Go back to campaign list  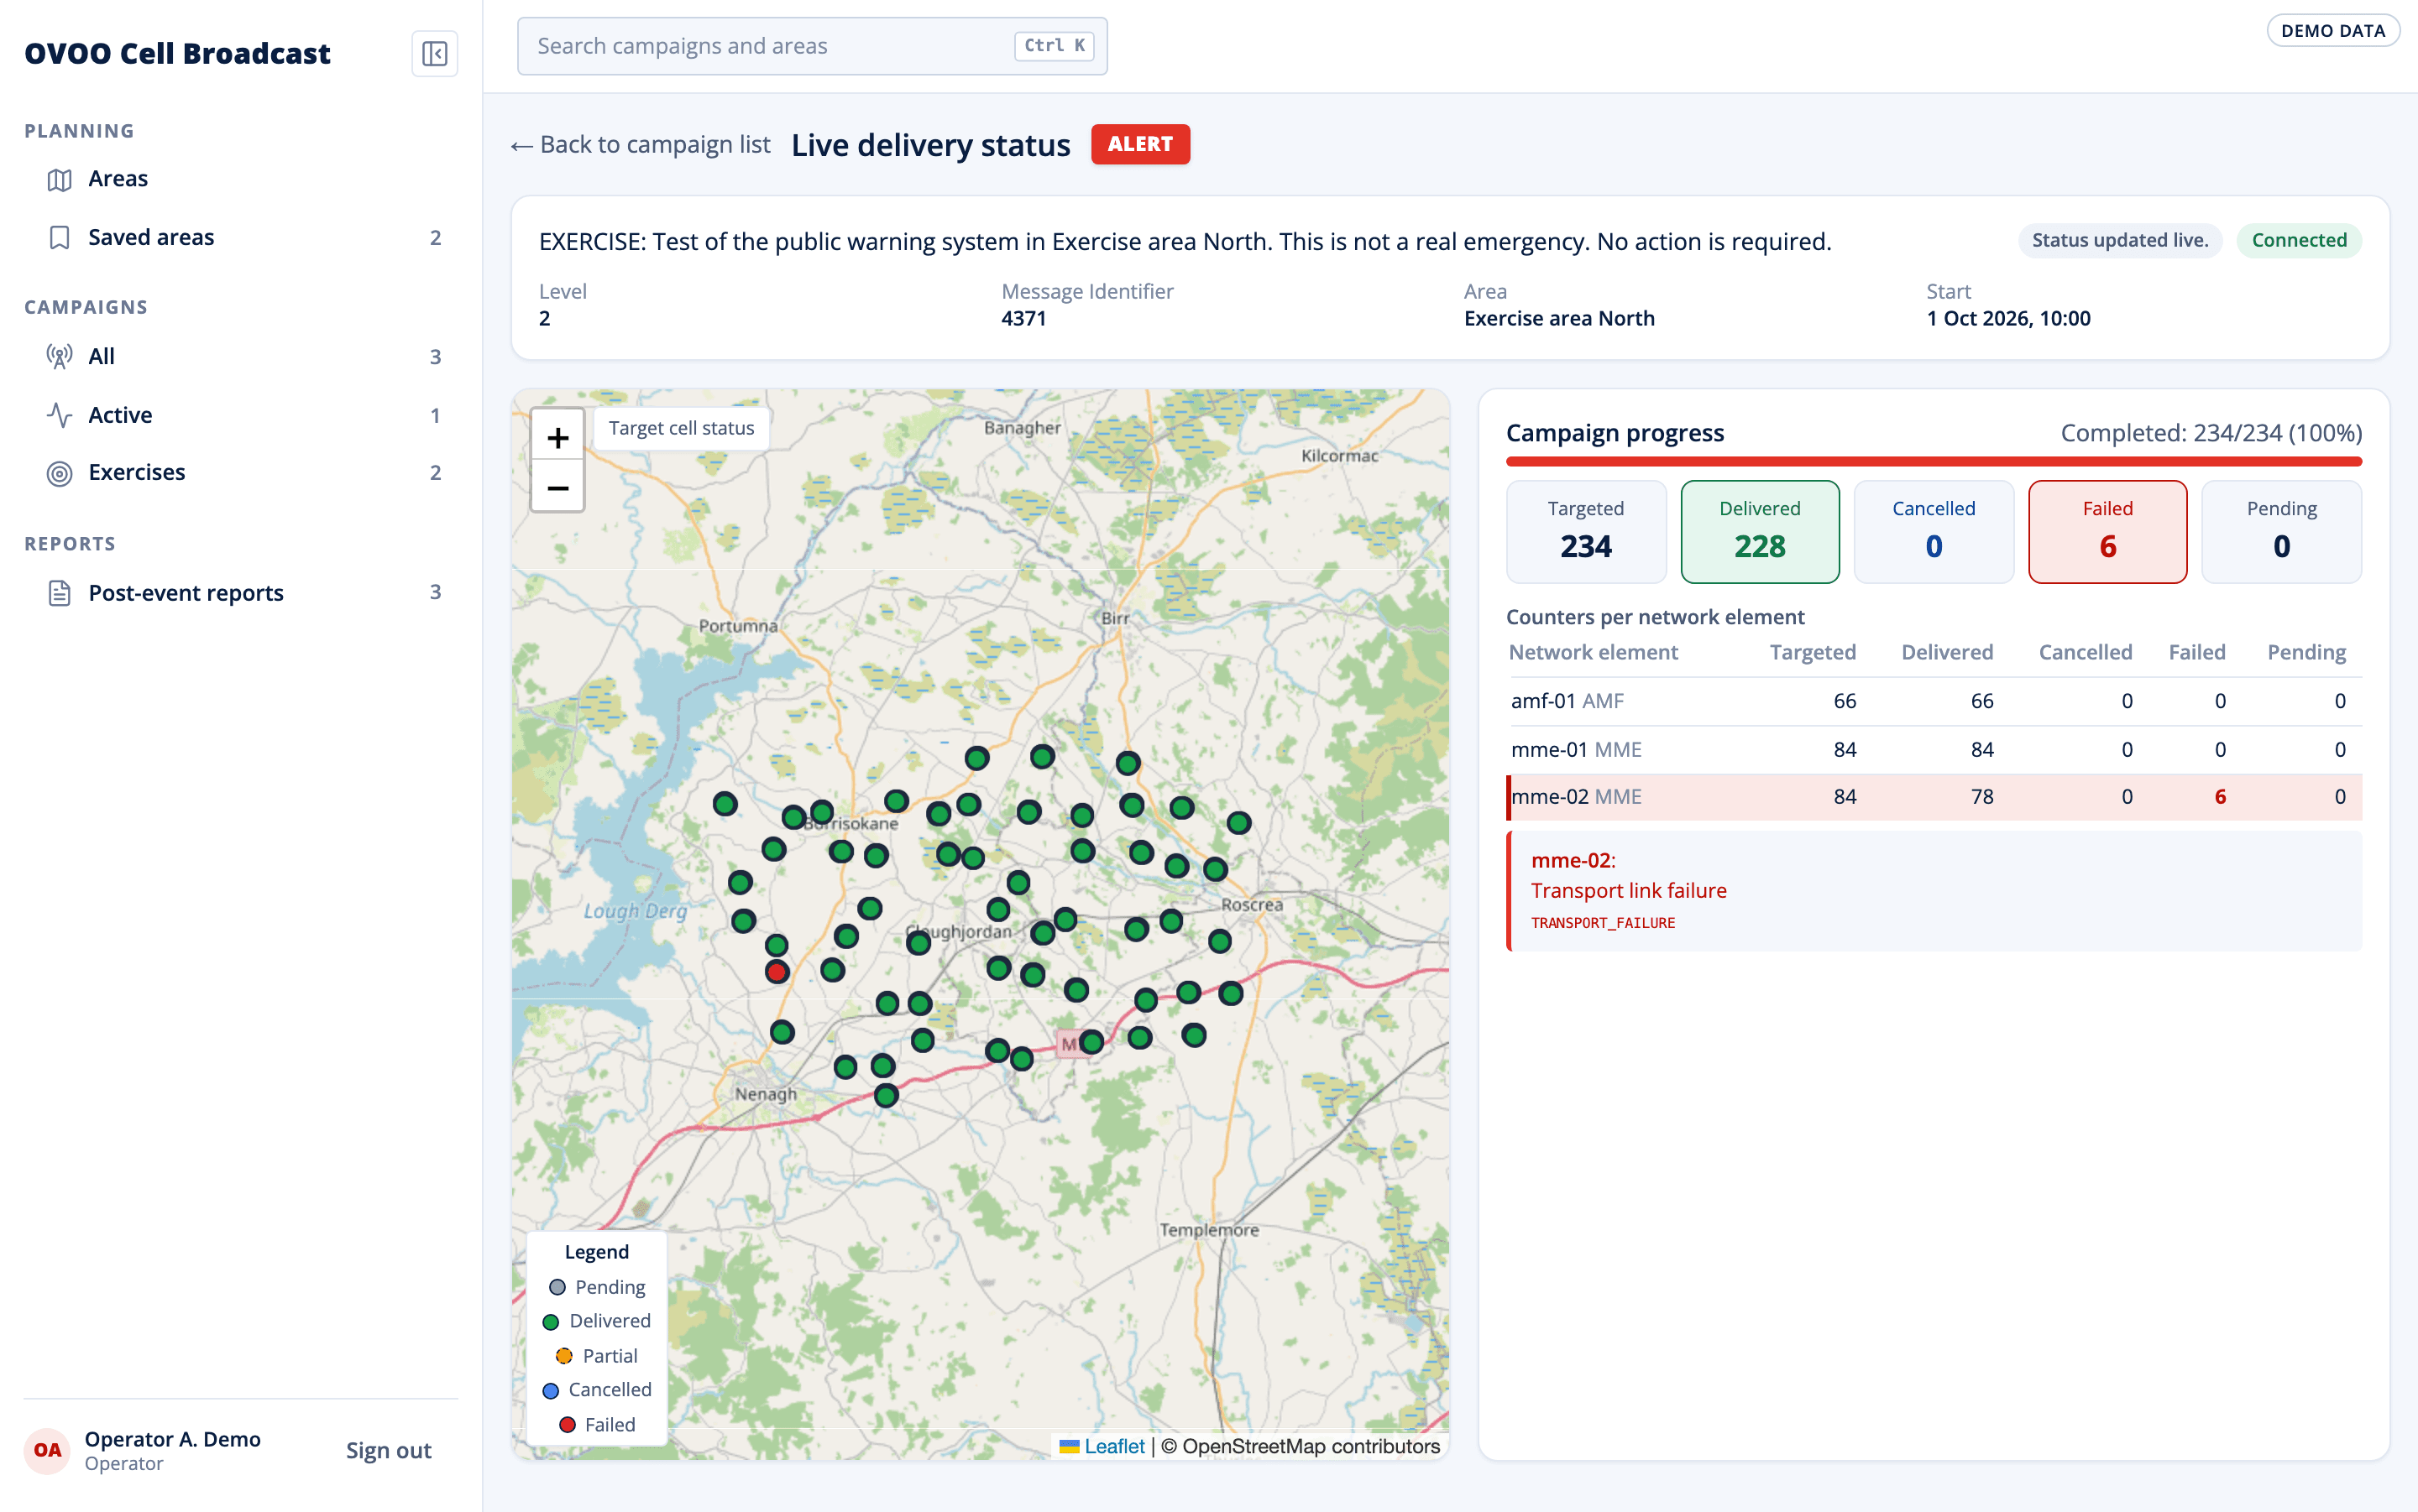click(x=641, y=145)
